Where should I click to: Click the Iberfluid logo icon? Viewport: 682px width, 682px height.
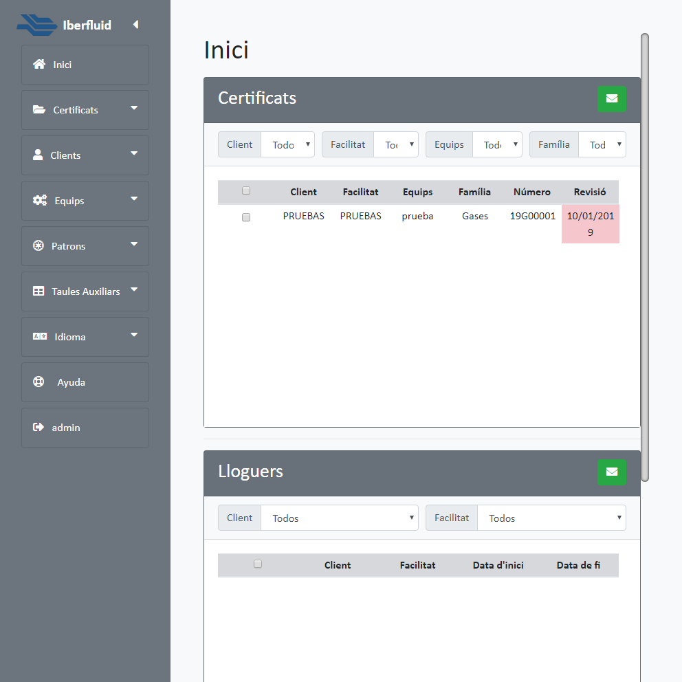point(37,25)
